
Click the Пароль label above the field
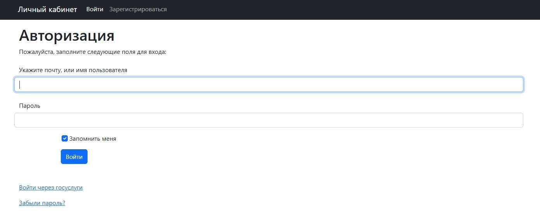tap(29, 105)
